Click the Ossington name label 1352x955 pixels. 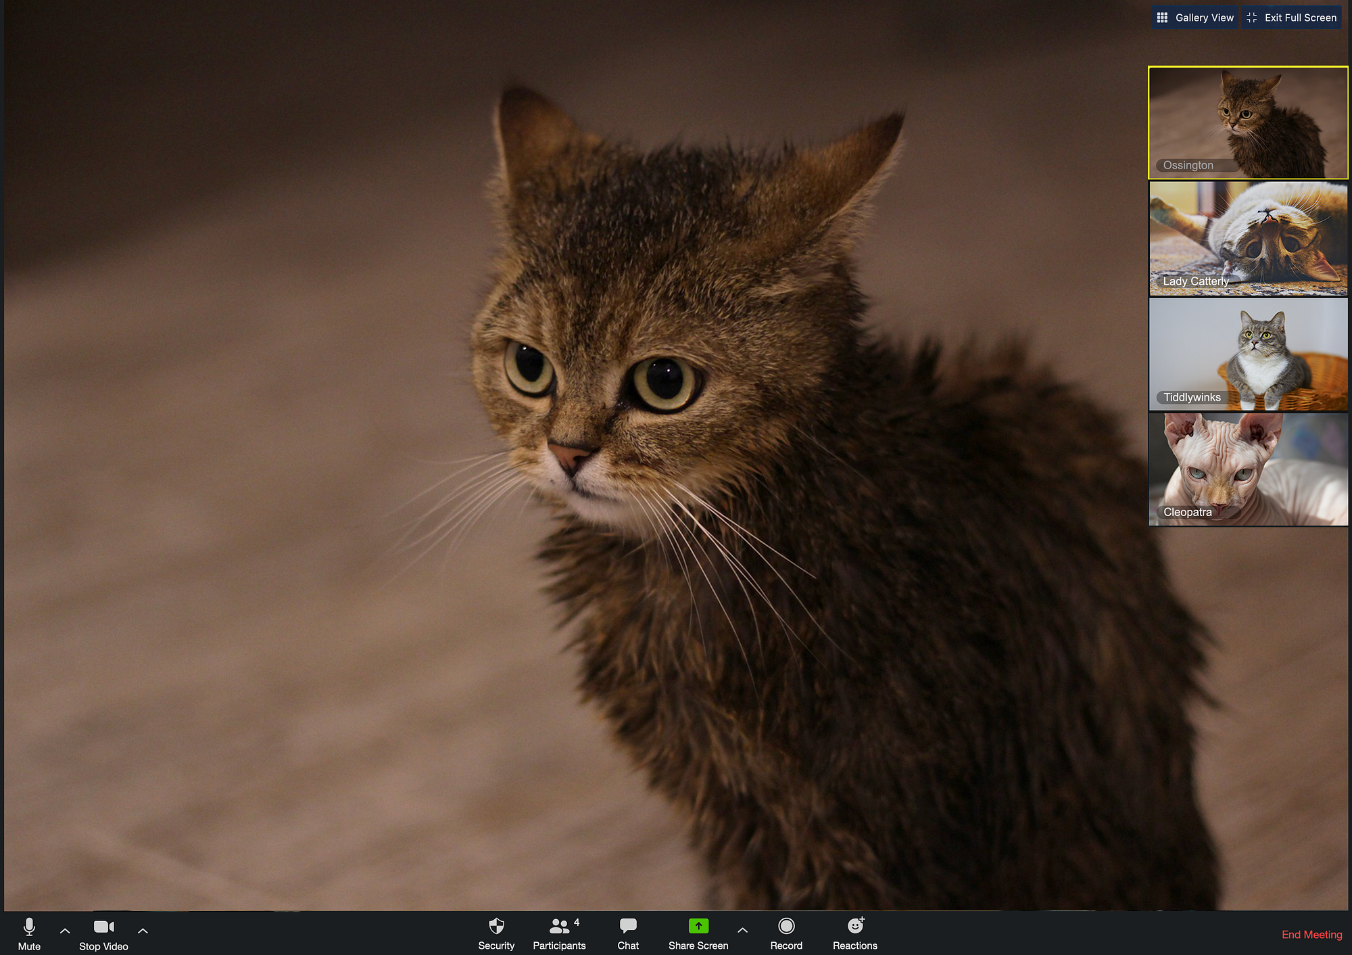click(x=1188, y=165)
